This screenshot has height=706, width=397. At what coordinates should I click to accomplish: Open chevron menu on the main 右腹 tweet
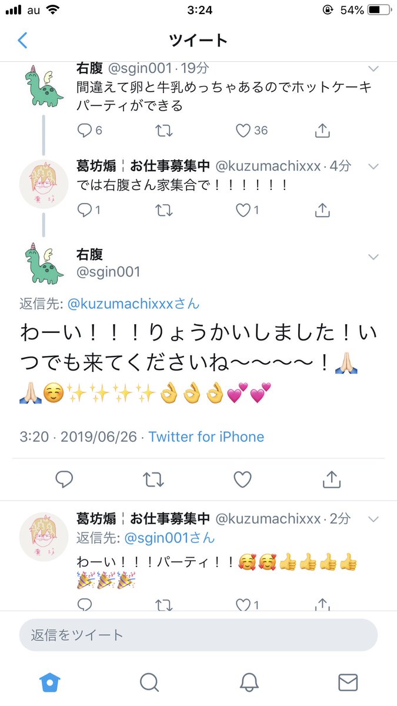(x=373, y=257)
